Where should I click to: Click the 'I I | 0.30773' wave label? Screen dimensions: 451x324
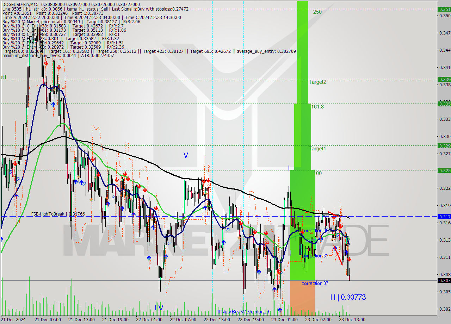pyautogui.click(x=348, y=297)
